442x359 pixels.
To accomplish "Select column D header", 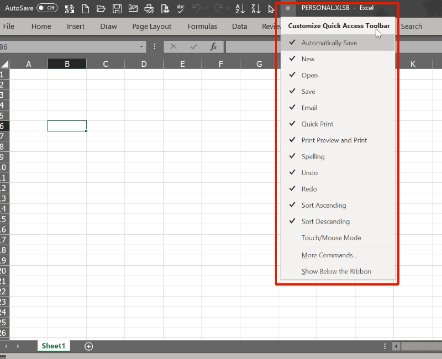I will click(144, 64).
